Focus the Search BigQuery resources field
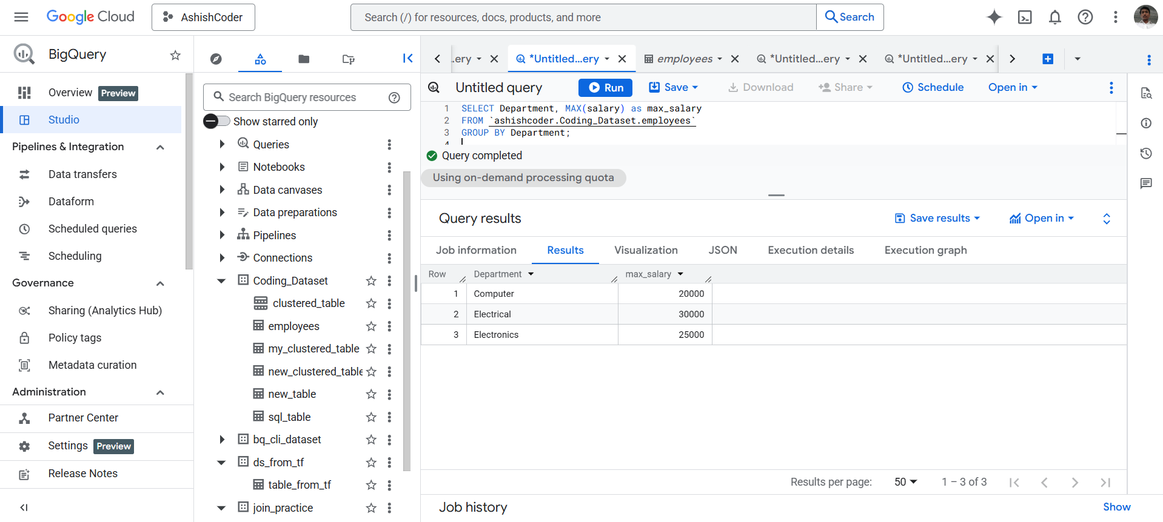Viewport: 1163px width, 522px height. 307,97
